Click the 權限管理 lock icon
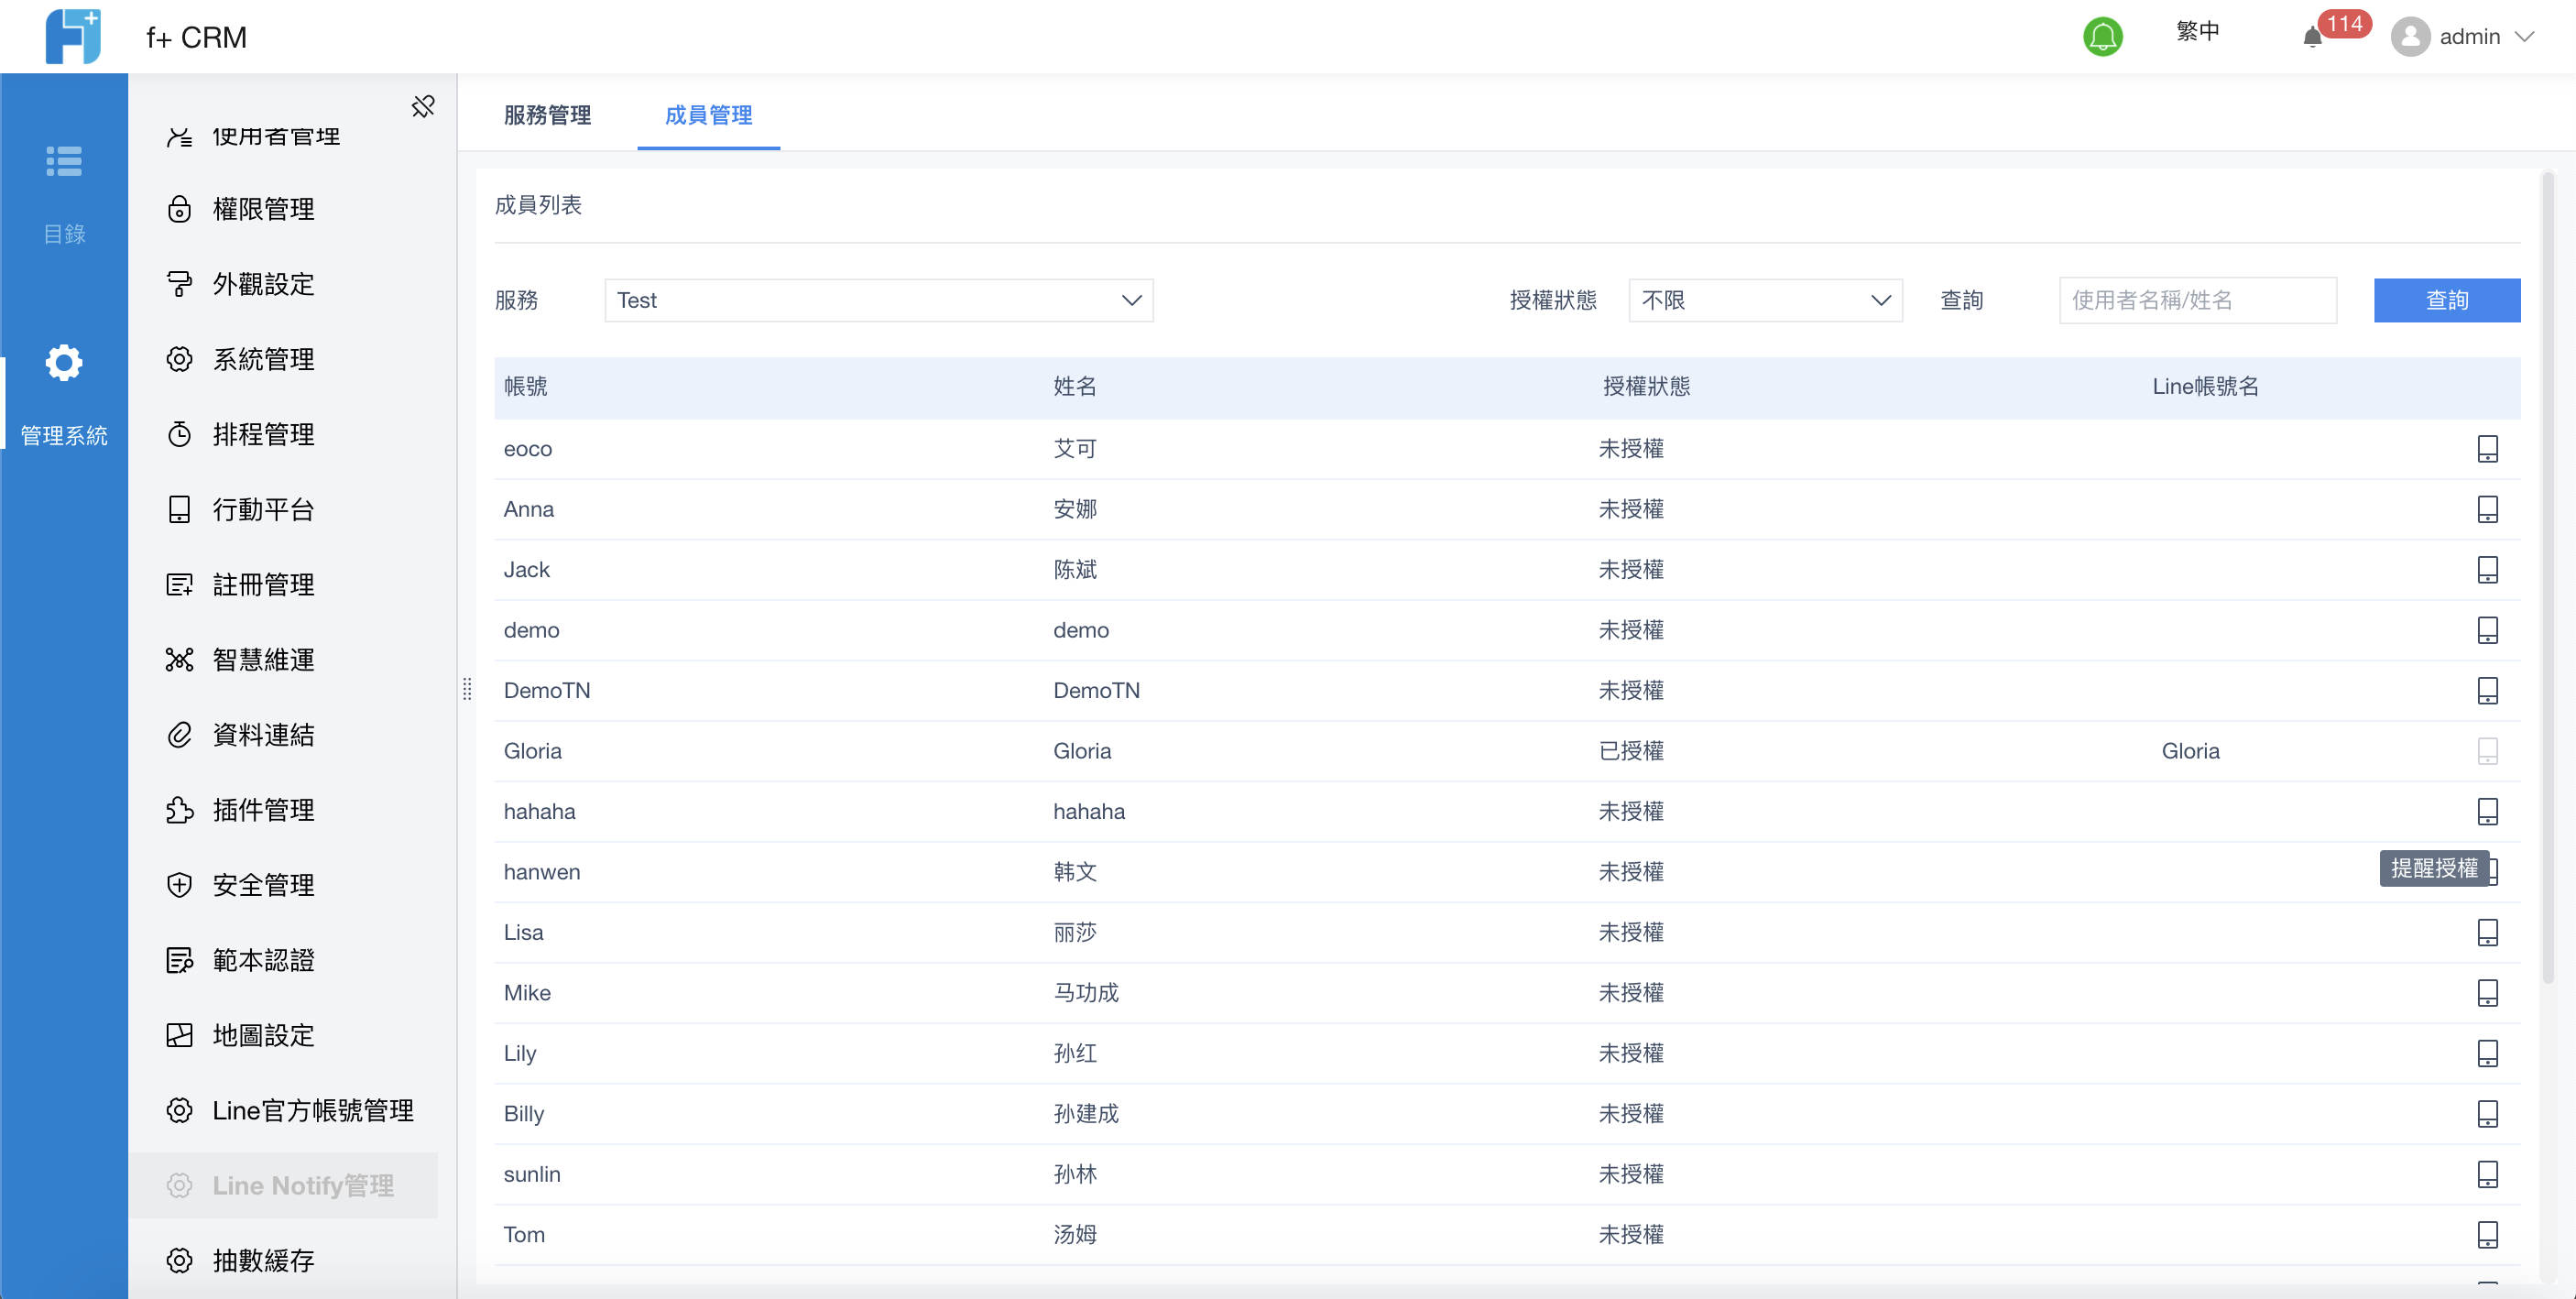The image size is (2576, 1299). pyautogui.click(x=179, y=209)
